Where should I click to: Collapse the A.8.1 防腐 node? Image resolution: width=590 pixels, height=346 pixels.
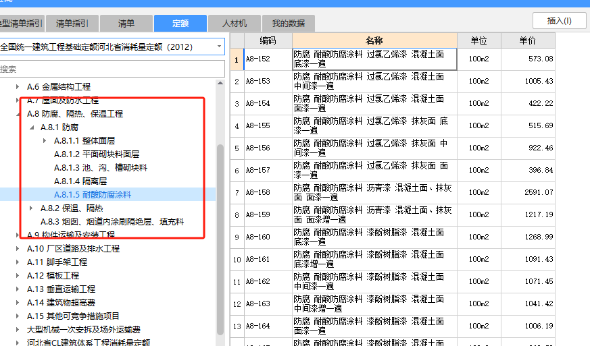tap(32, 127)
